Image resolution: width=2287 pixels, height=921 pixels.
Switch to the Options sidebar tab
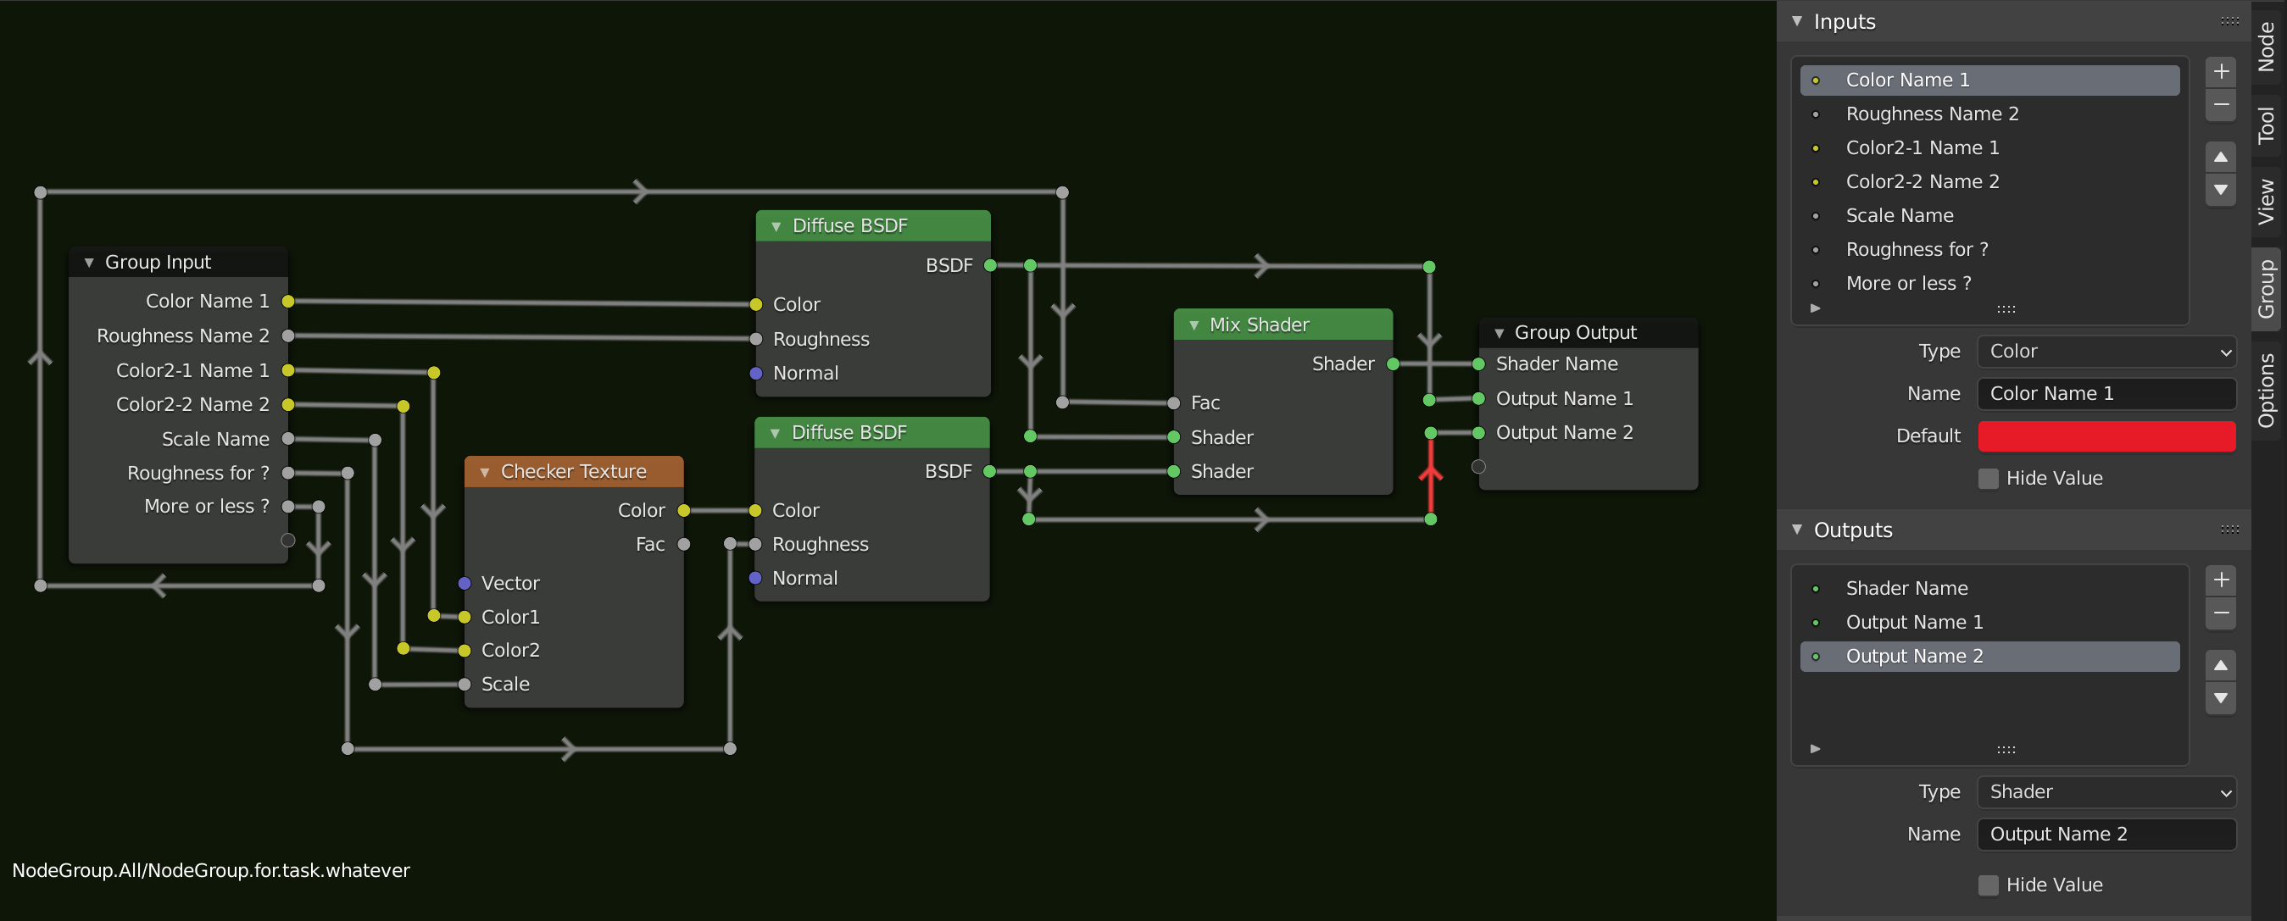[2267, 390]
